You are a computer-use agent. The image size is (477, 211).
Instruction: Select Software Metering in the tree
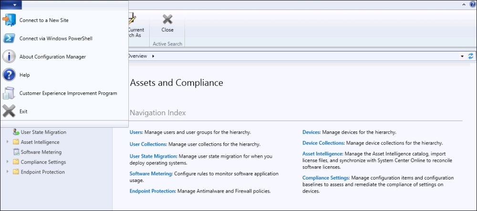(x=41, y=152)
